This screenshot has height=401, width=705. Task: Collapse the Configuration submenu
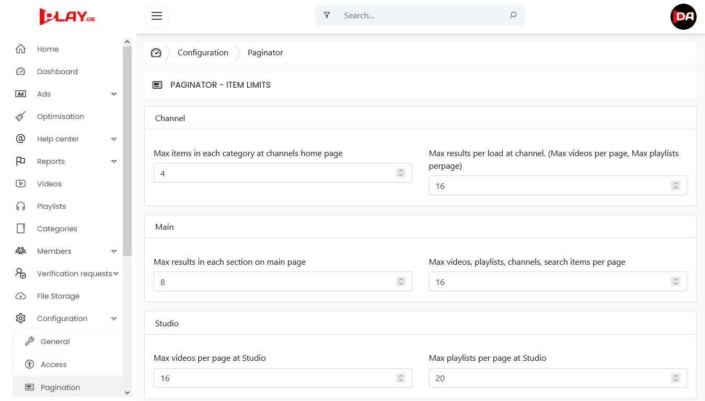(114, 319)
